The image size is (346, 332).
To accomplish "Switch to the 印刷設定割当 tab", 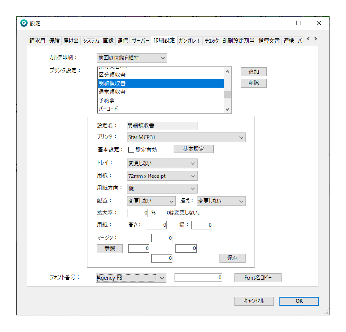I will pyautogui.click(x=238, y=41).
